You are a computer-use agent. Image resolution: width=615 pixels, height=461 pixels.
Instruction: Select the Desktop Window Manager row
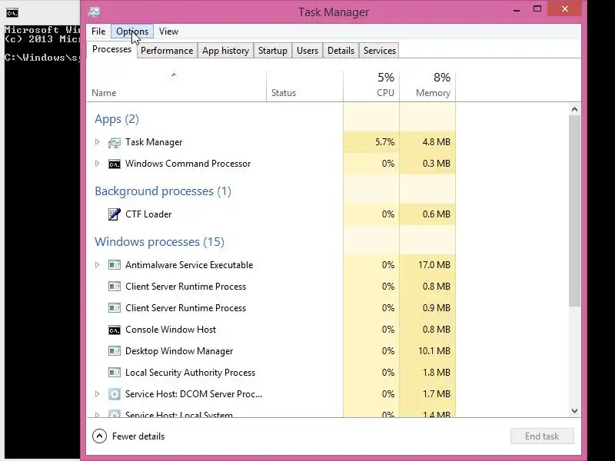tap(271, 351)
